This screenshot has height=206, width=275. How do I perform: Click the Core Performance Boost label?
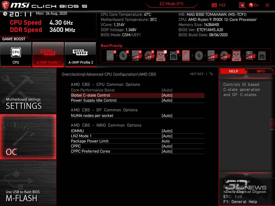pyautogui.click(x=93, y=90)
